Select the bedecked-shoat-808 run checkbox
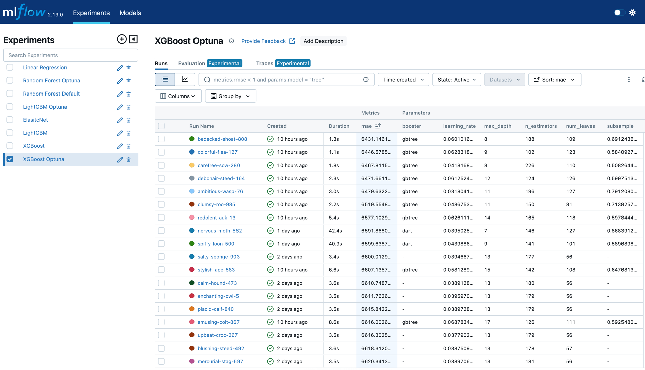 pyautogui.click(x=161, y=139)
